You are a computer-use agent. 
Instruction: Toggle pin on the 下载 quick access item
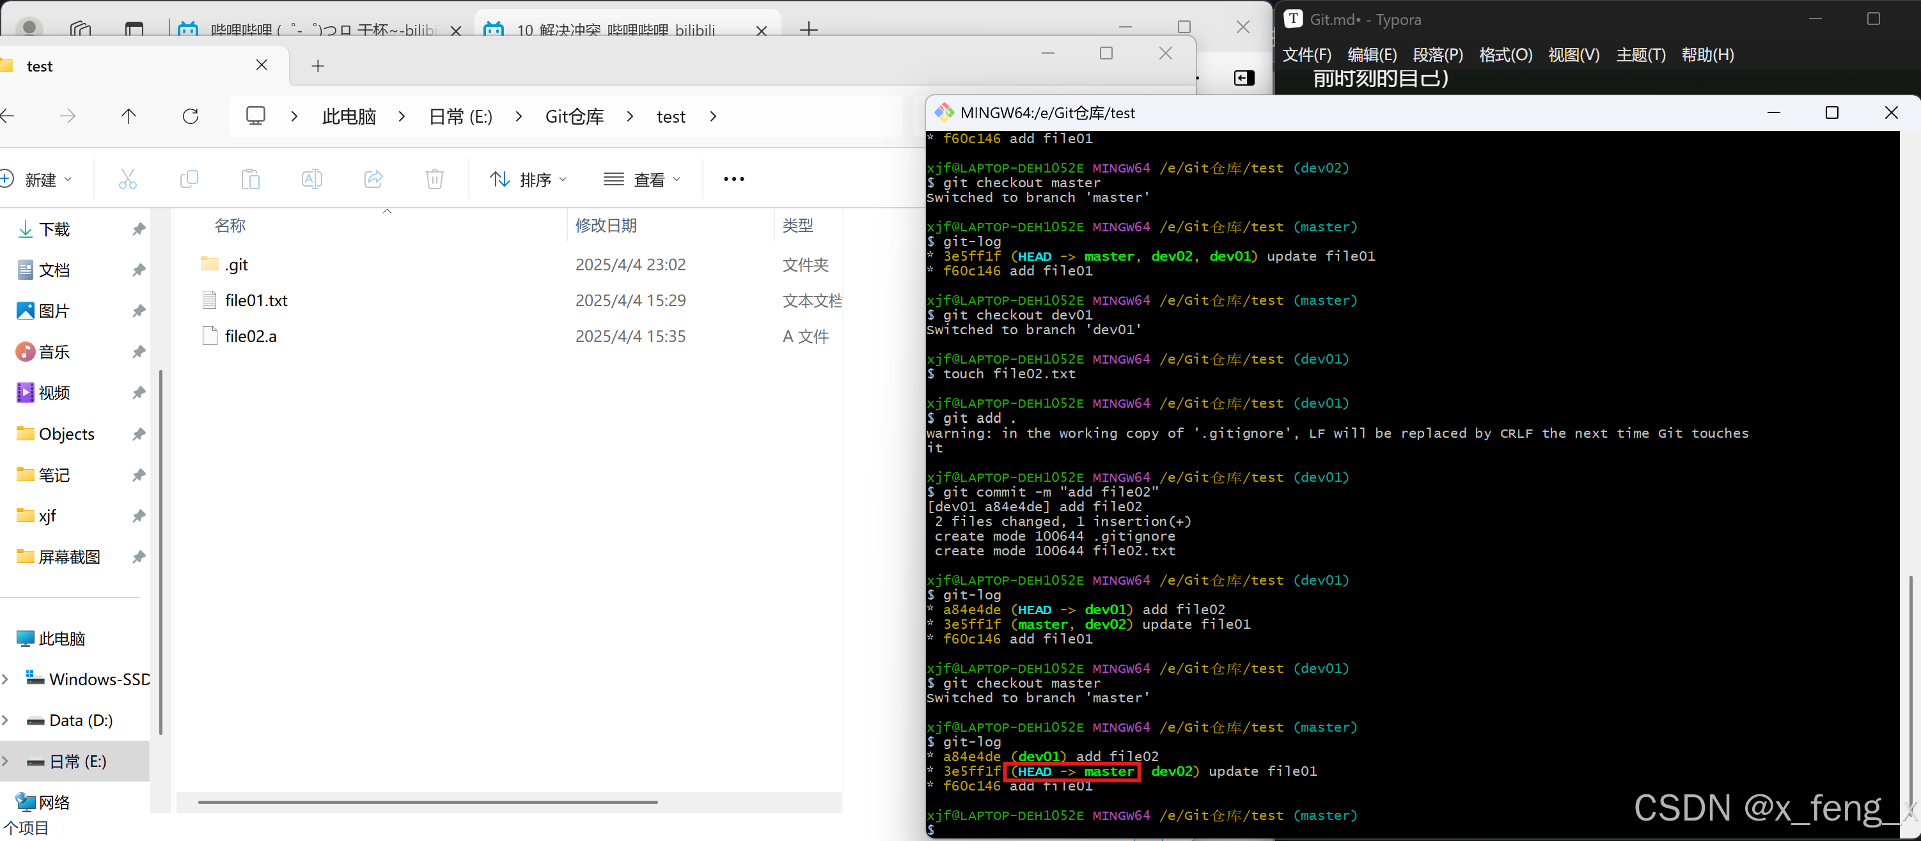pos(139,229)
